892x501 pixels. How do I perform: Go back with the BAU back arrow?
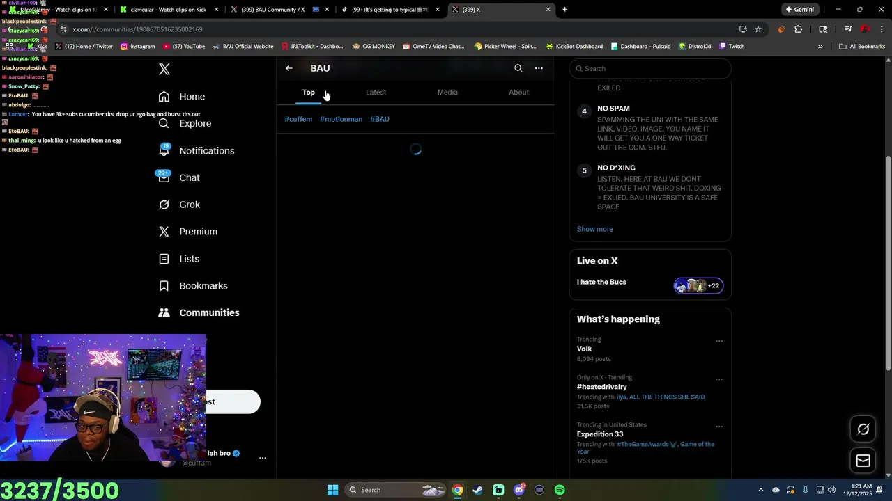click(289, 68)
